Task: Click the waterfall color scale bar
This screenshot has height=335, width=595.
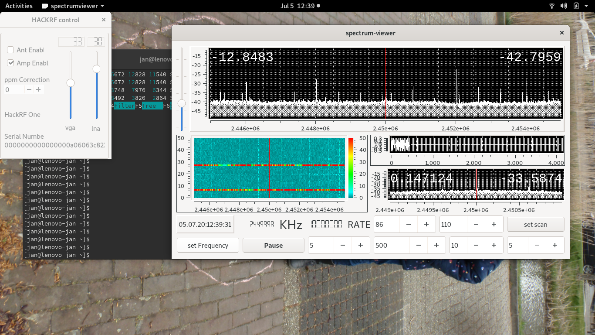Action: pos(351,168)
